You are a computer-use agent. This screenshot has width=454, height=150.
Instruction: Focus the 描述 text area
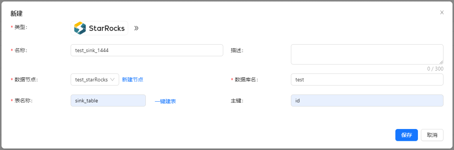(366, 54)
